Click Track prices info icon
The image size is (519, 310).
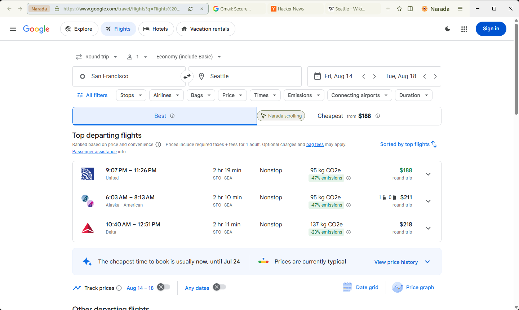coord(119,288)
